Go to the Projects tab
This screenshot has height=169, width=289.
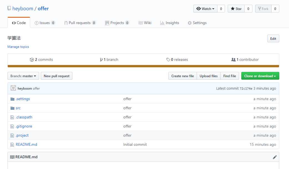coord(117,23)
